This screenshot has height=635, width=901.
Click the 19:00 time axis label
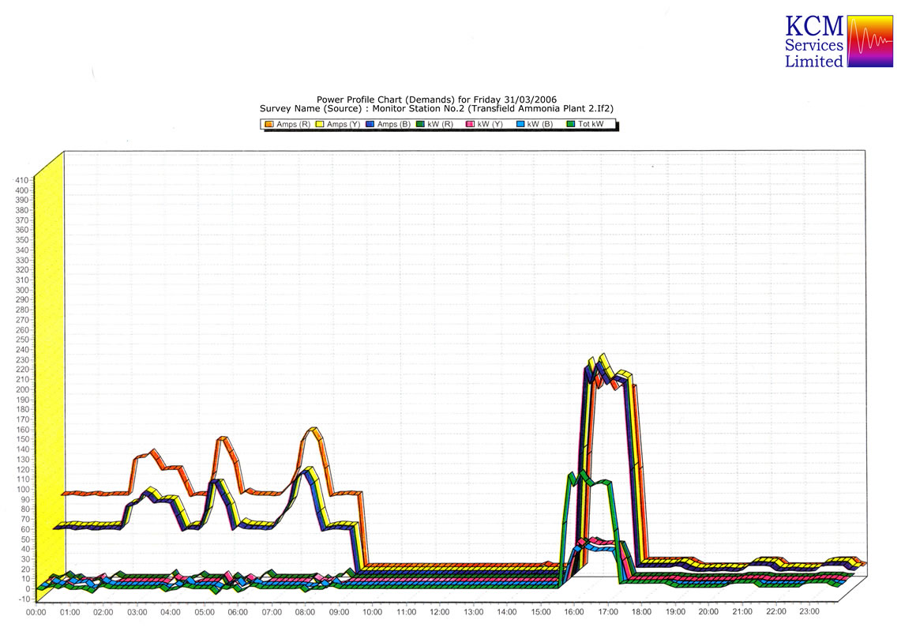675,613
